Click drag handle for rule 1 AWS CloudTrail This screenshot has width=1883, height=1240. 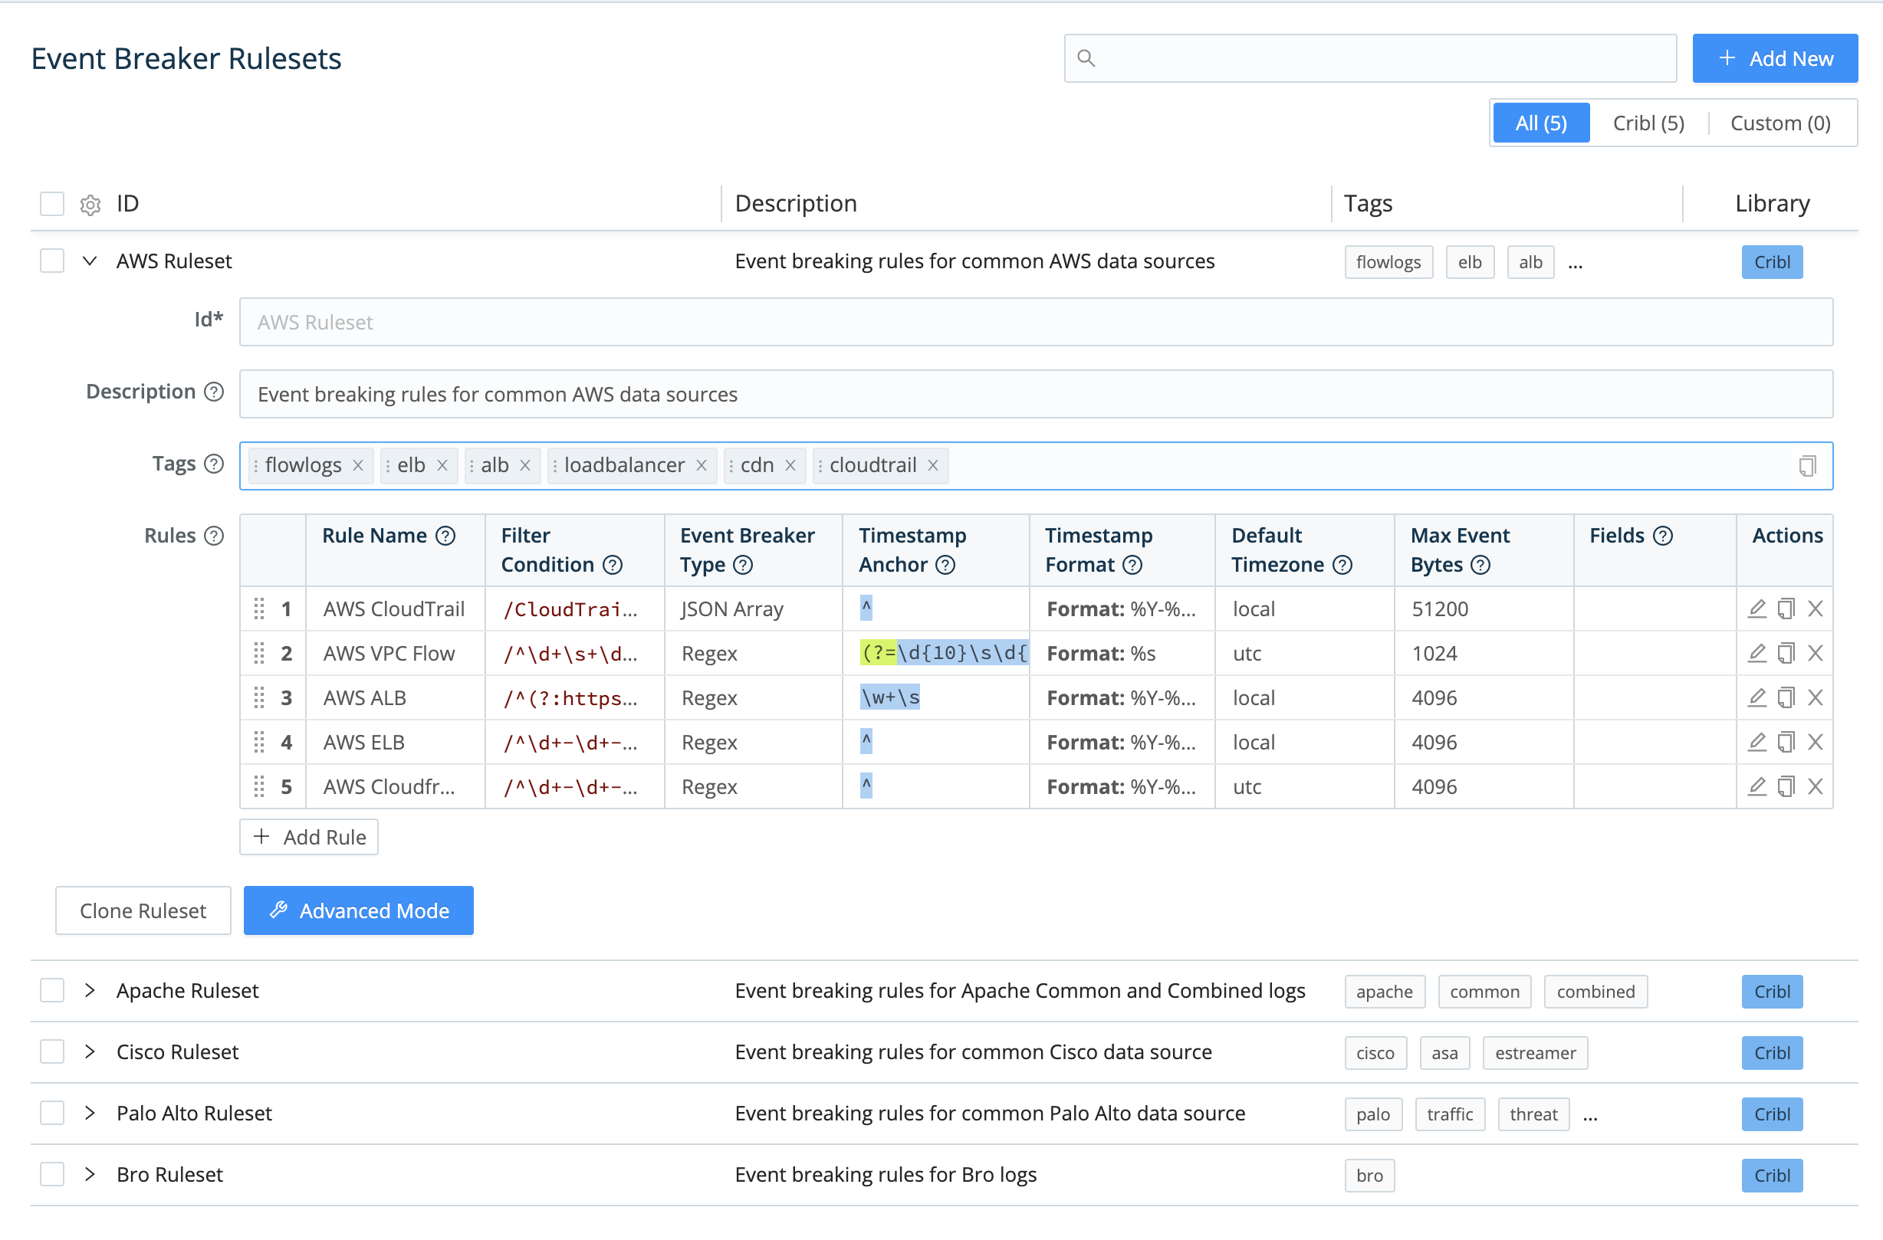pos(258,609)
